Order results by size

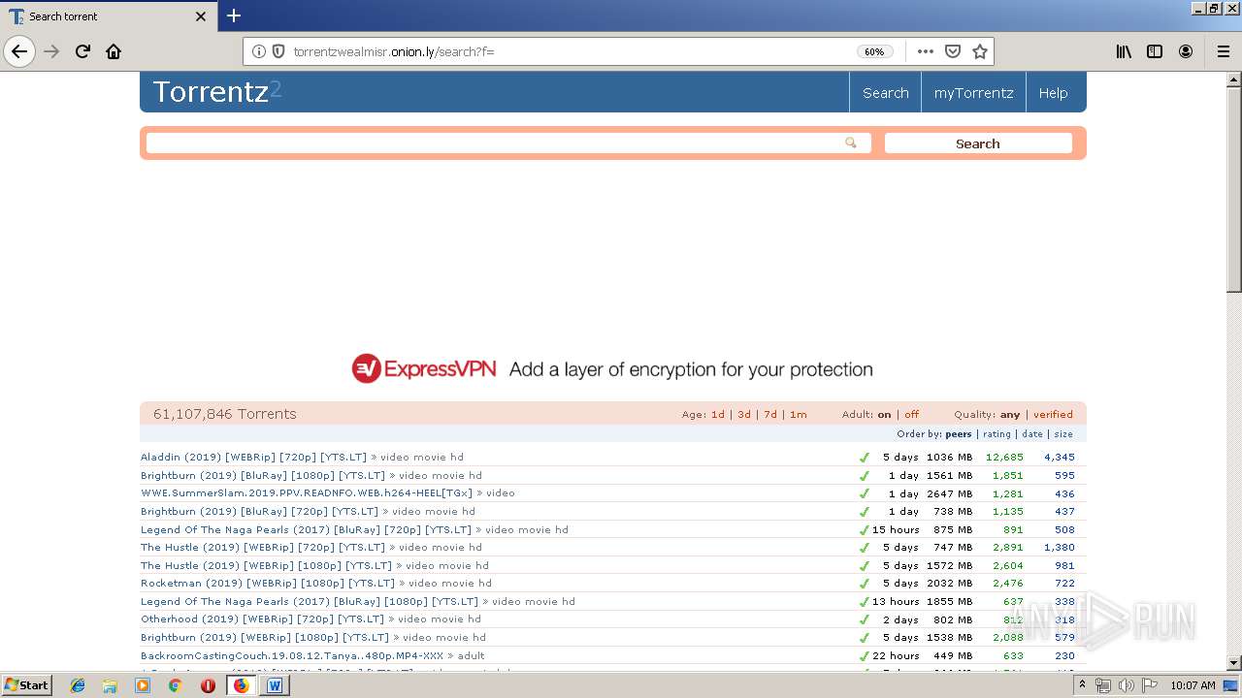[1063, 434]
